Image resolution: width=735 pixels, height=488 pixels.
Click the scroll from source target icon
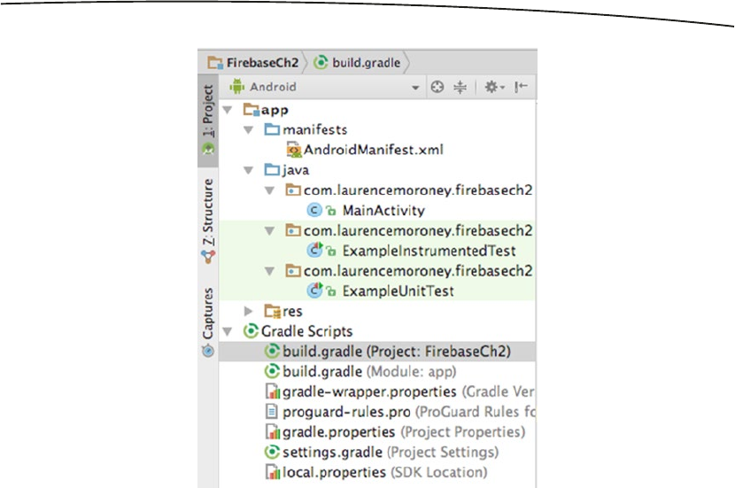tap(437, 87)
